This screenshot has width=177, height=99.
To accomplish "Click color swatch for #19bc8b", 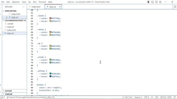I will click(50, 74).
